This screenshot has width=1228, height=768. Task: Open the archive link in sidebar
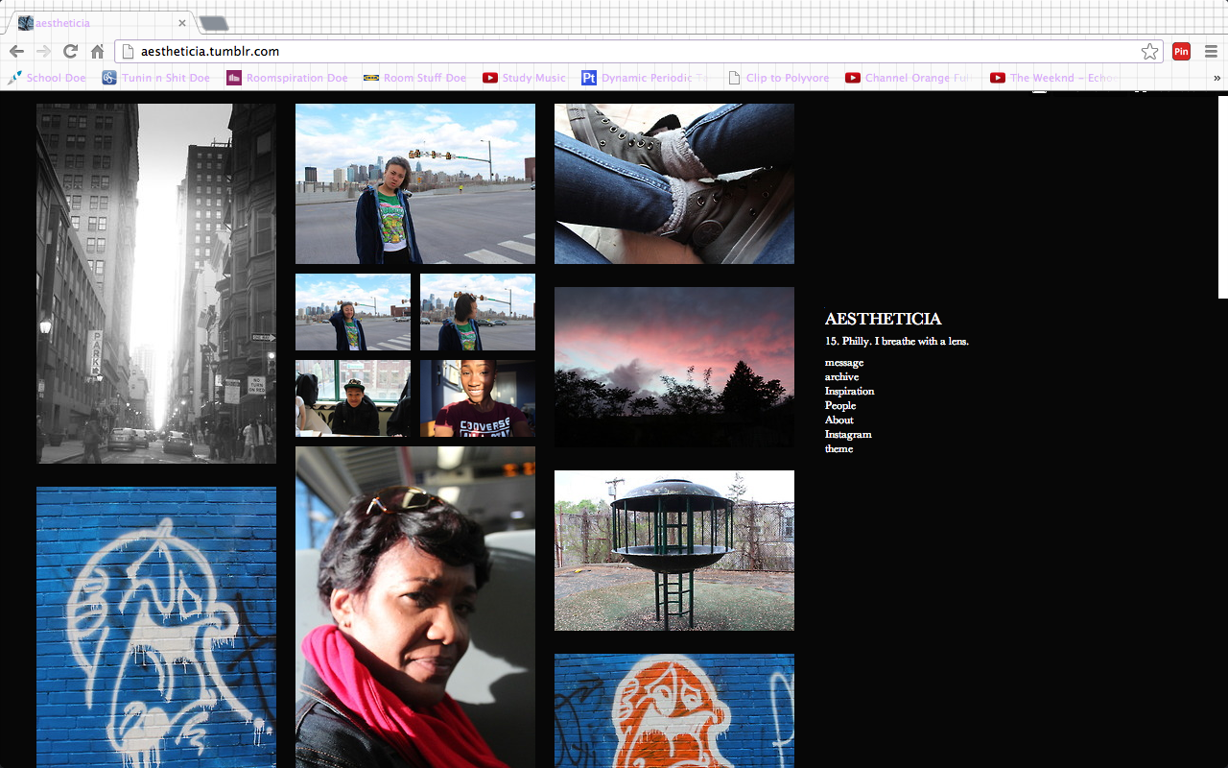(841, 377)
